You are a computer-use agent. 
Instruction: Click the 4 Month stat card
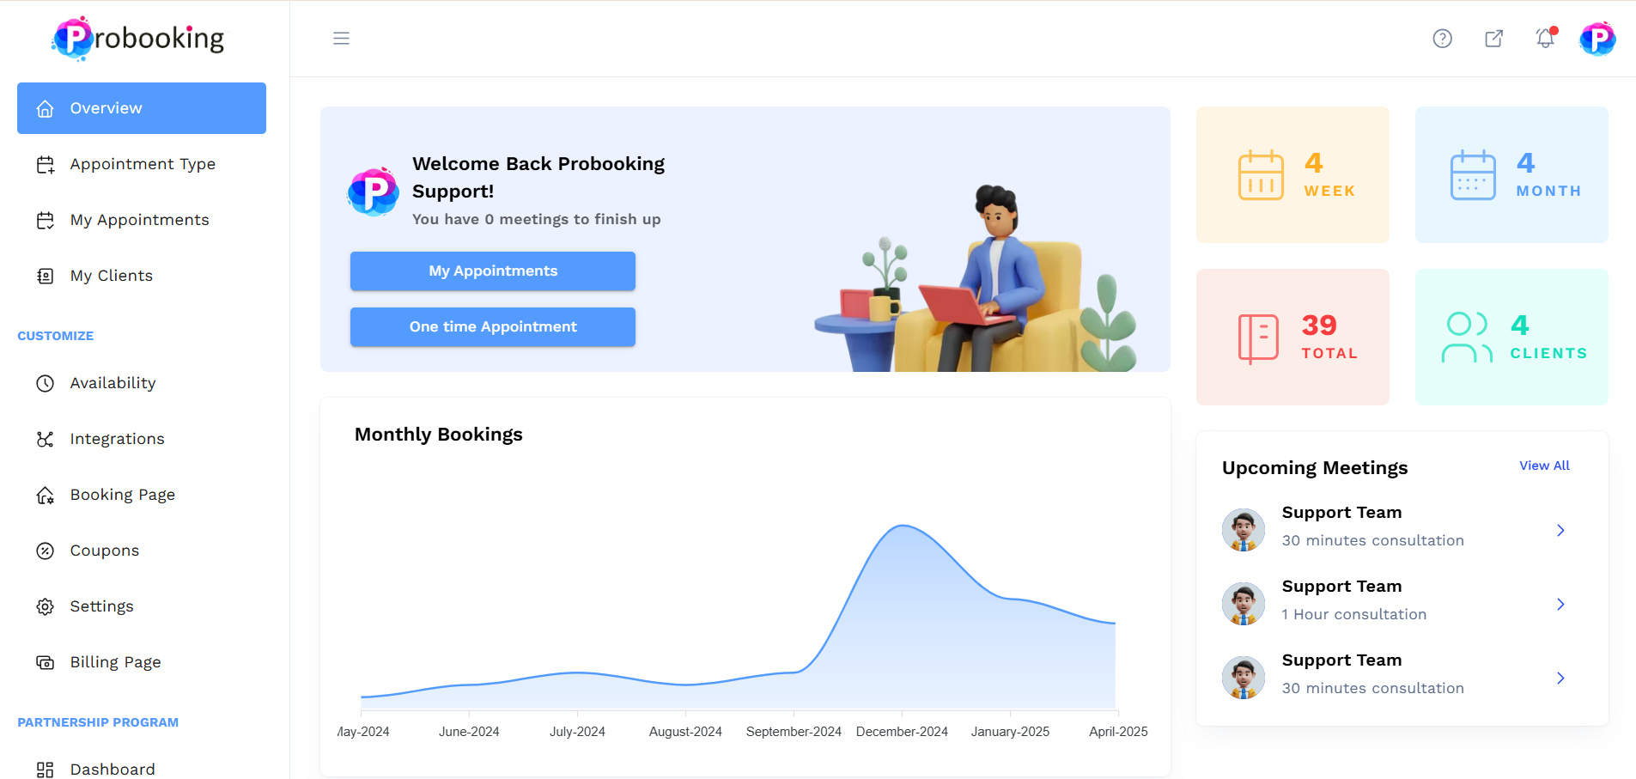tap(1511, 174)
